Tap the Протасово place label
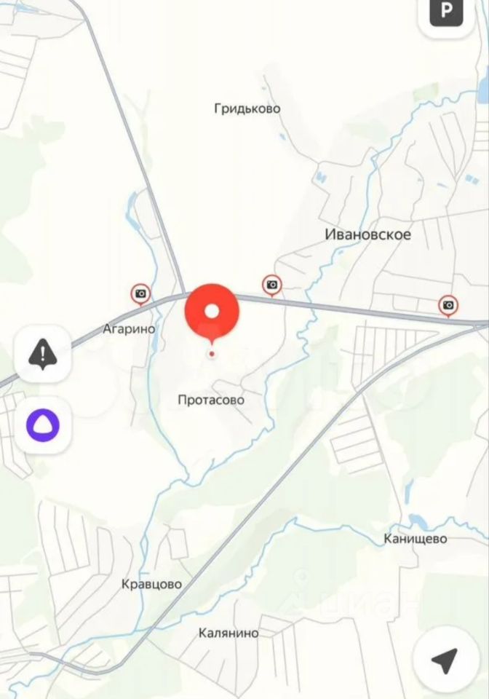The width and height of the screenshot is (489, 699). point(211,400)
